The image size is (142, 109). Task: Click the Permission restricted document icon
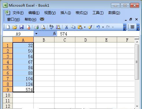pos(28,27)
